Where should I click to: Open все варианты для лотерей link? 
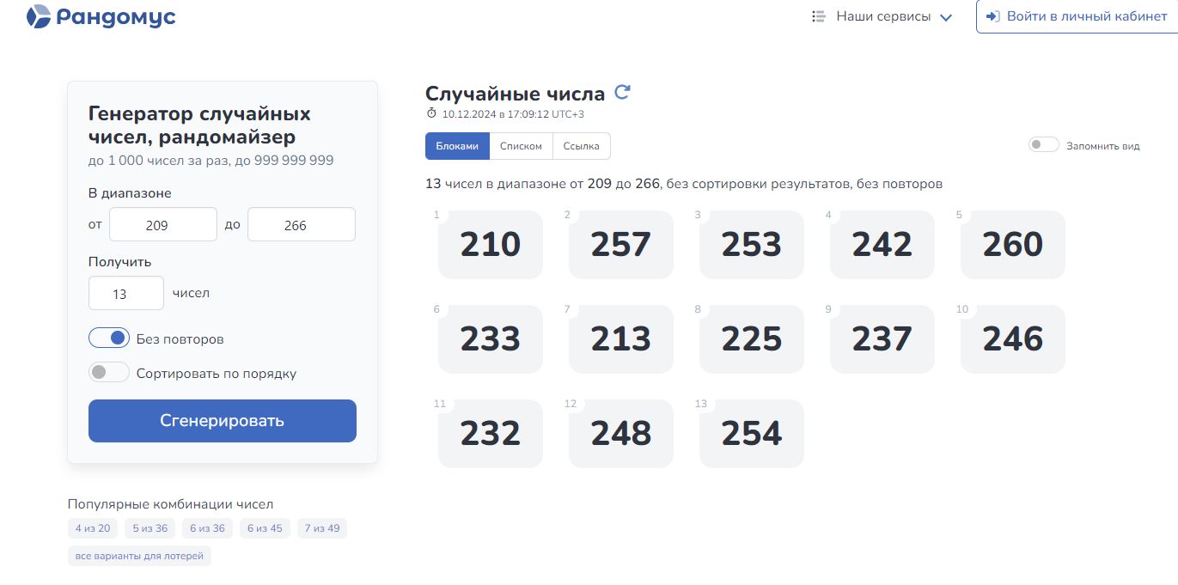tap(139, 556)
